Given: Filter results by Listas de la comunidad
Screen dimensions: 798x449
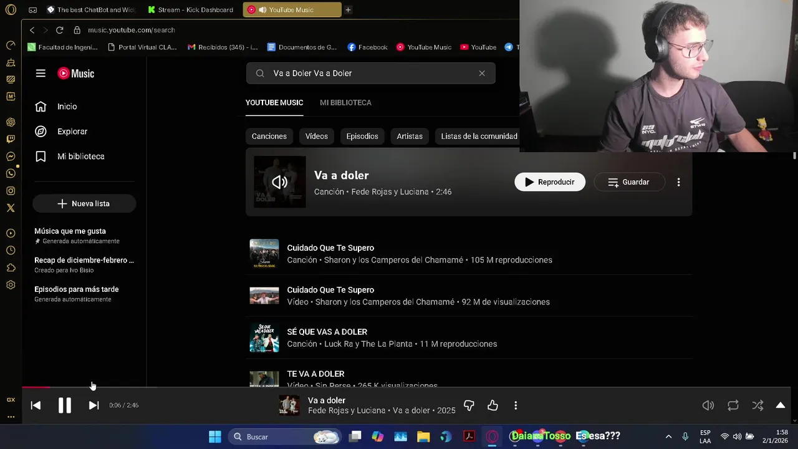Looking at the screenshot, I should 479,137.
